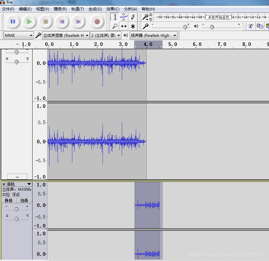Click the 32位 浮点 format label

click(x=11, y=195)
